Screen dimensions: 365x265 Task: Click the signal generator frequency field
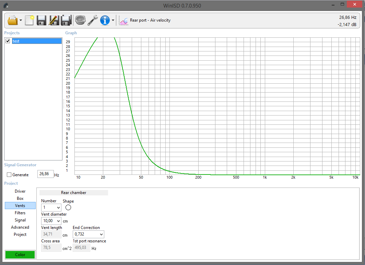(x=45, y=174)
